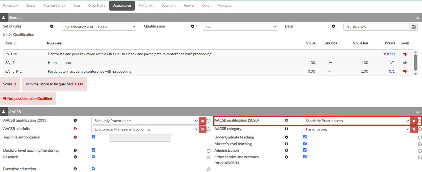
Task: Uncheck the Teaching authorization checkbox
Action: (93, 137)
